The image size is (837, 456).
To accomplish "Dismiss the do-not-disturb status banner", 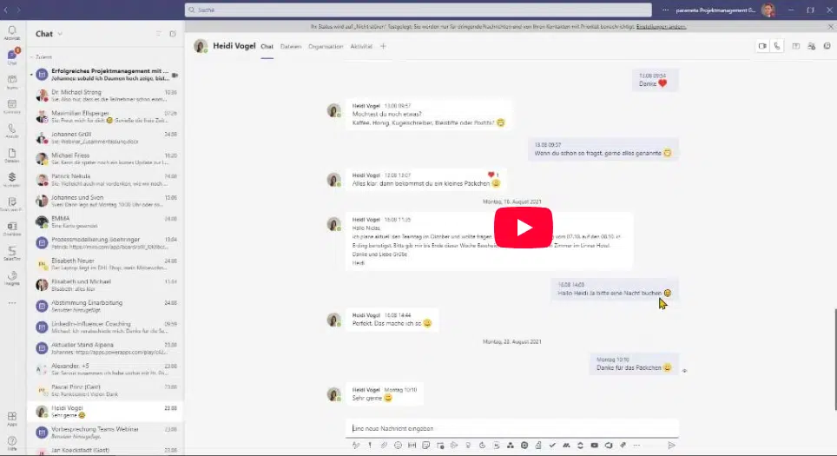I will click(x=831, y=26).
